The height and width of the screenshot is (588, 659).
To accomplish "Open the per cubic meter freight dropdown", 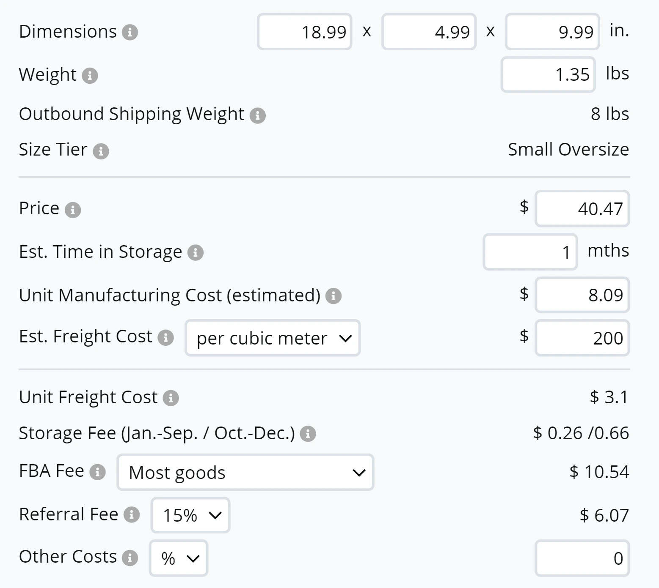I will click(x=273, y=338).
